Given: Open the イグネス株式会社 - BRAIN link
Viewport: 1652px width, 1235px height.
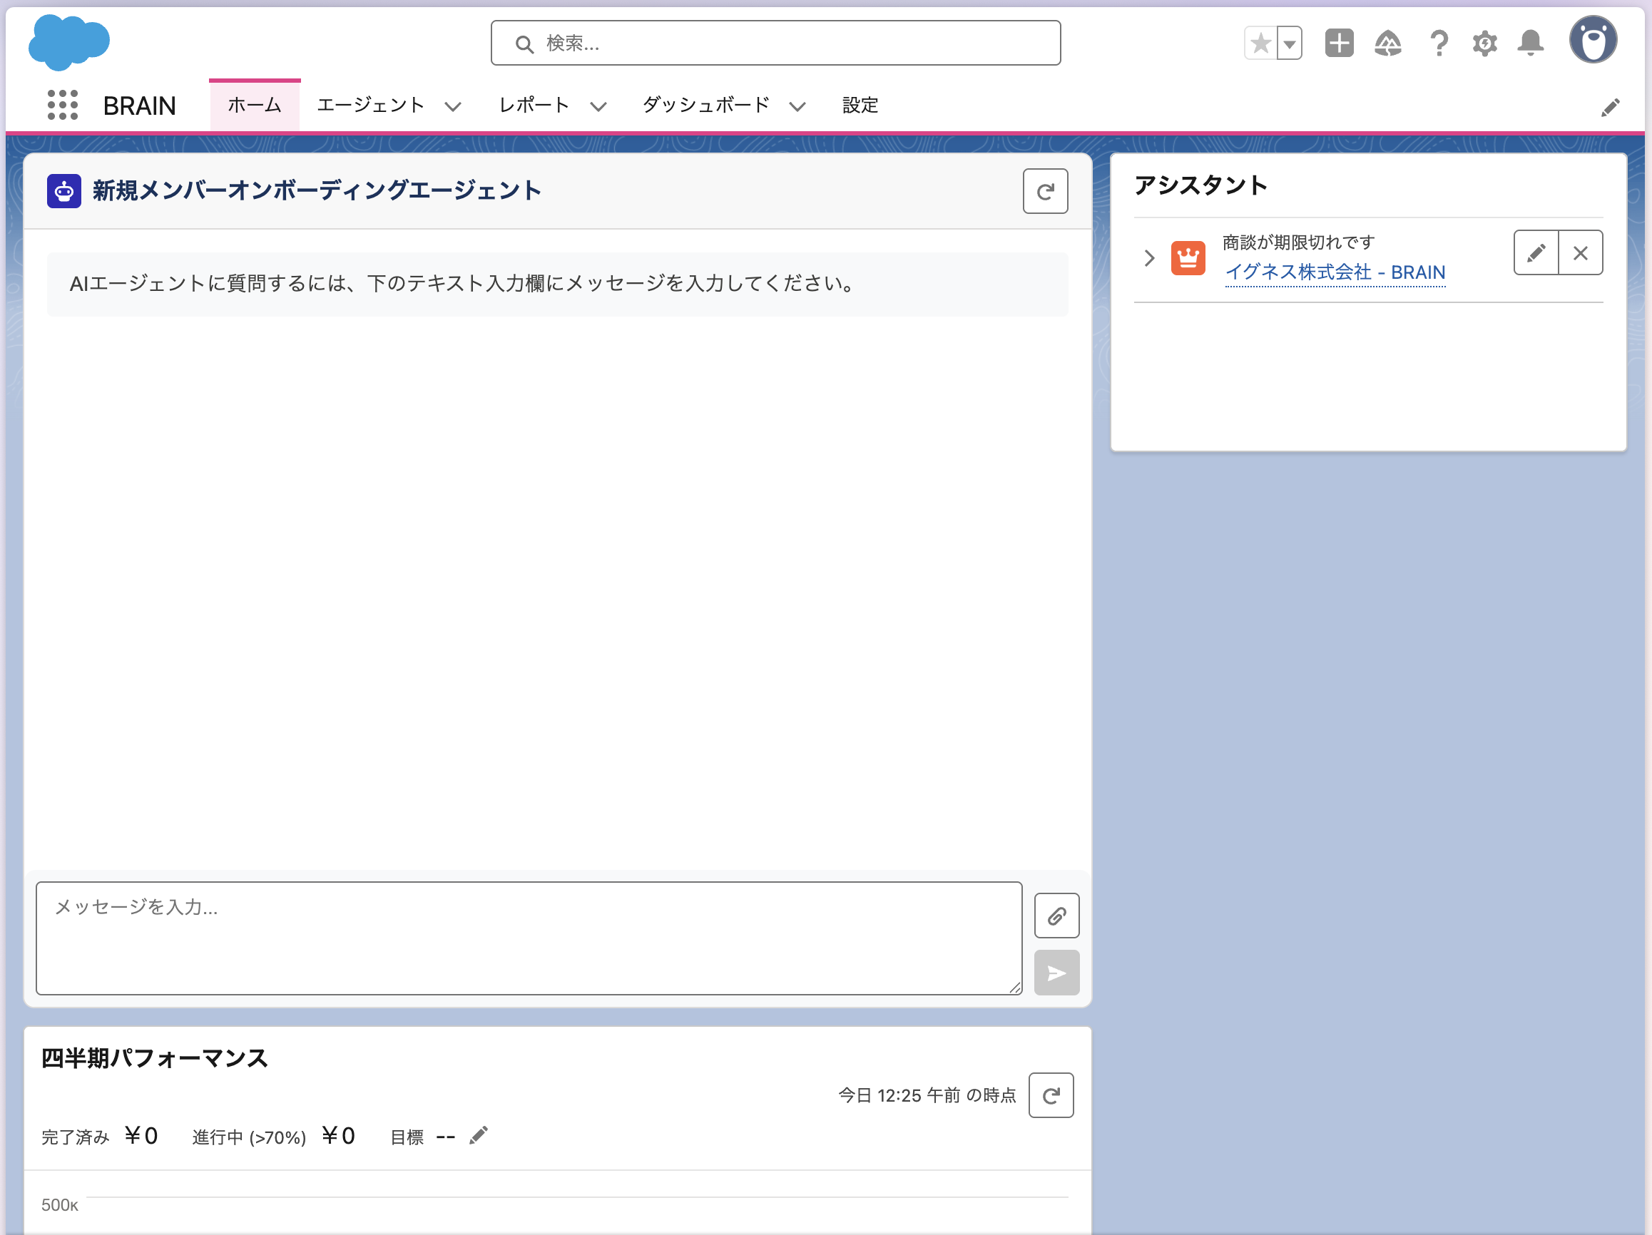Looking at the screenshot, I should [1335, 272].
